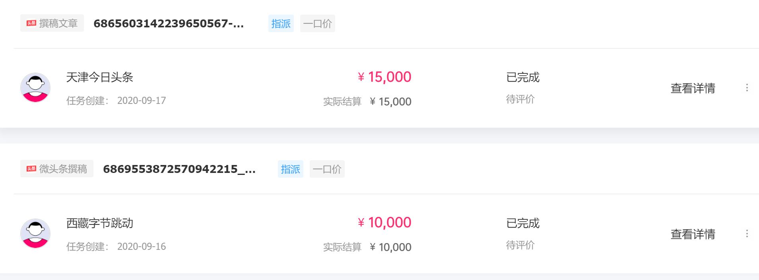
Task: Click the 一口价 tag on the first task
Action: coord(317,23)
